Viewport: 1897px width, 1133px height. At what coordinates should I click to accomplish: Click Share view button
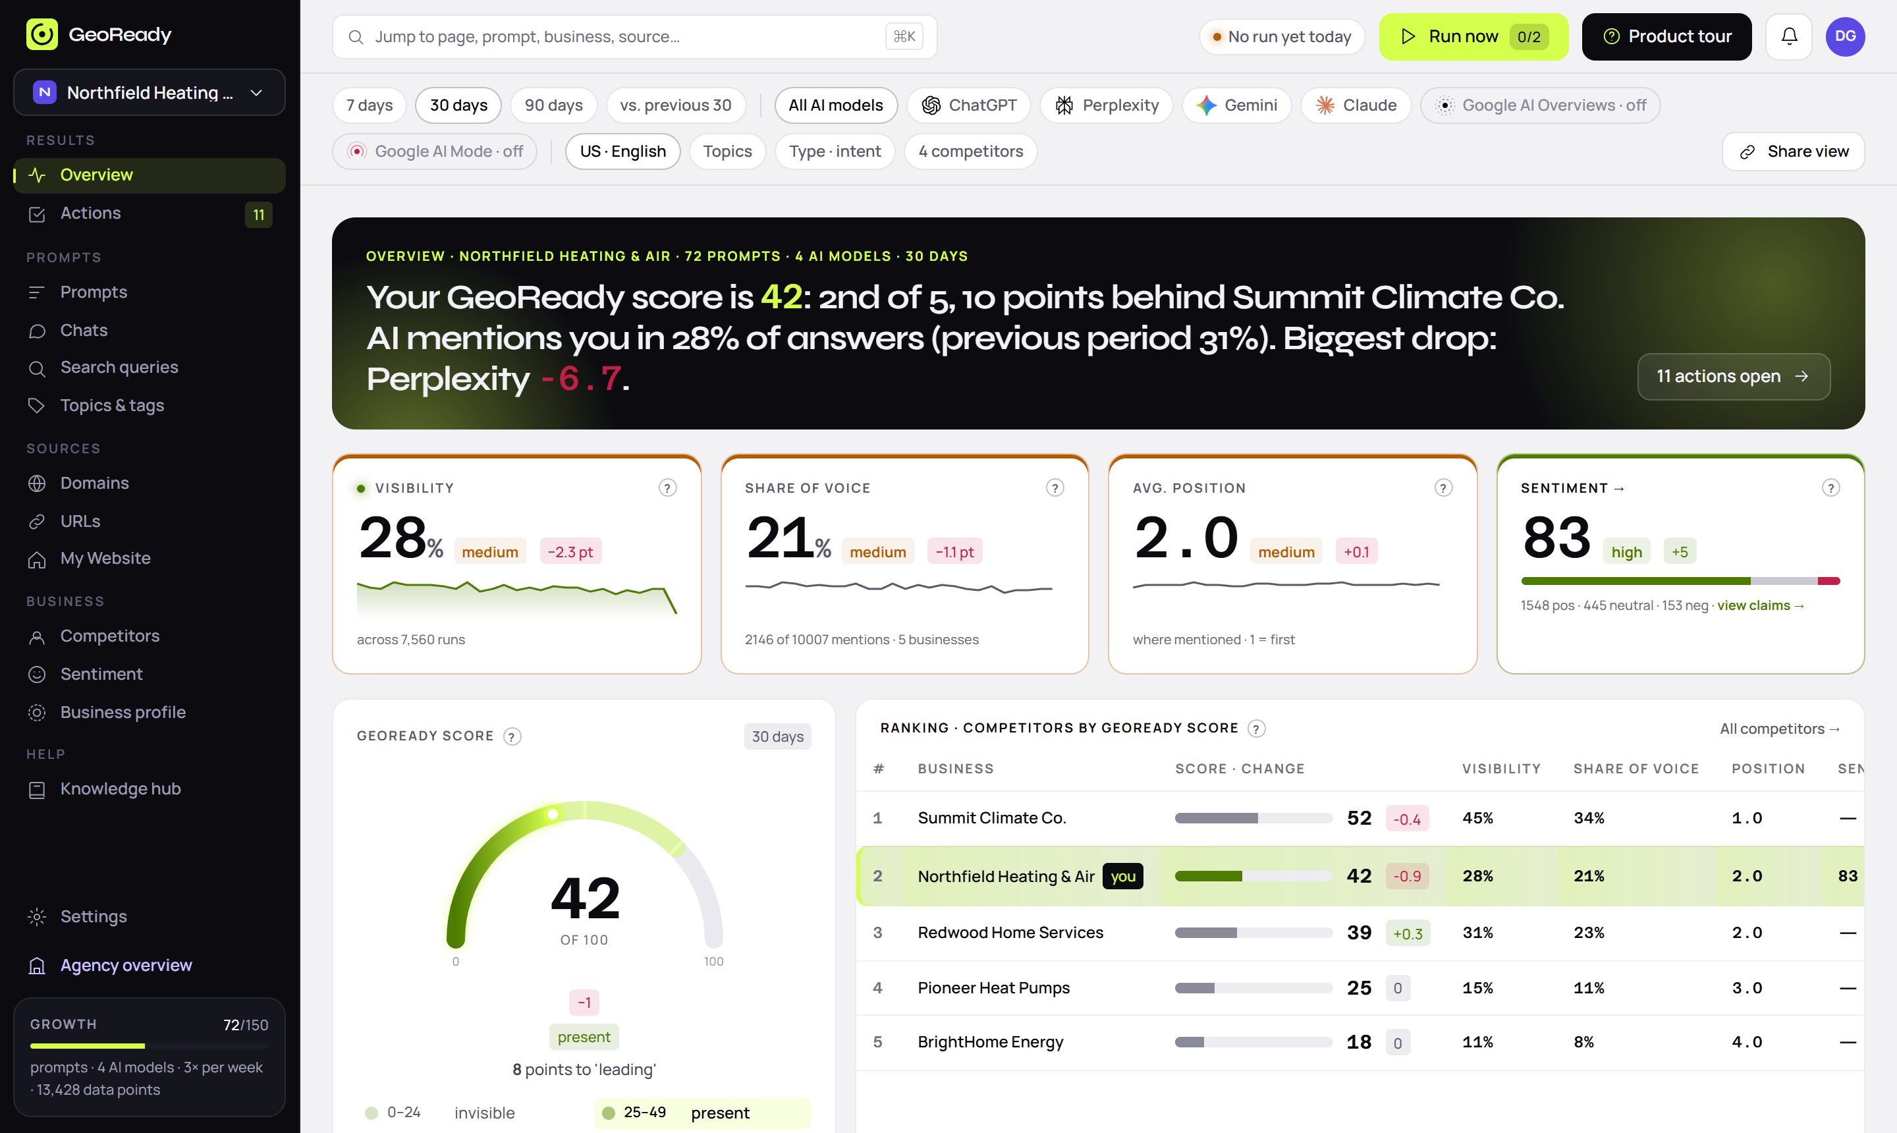(1792, 151)
